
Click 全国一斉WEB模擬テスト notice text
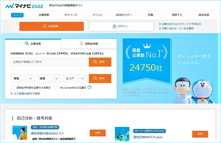[54, 139]
